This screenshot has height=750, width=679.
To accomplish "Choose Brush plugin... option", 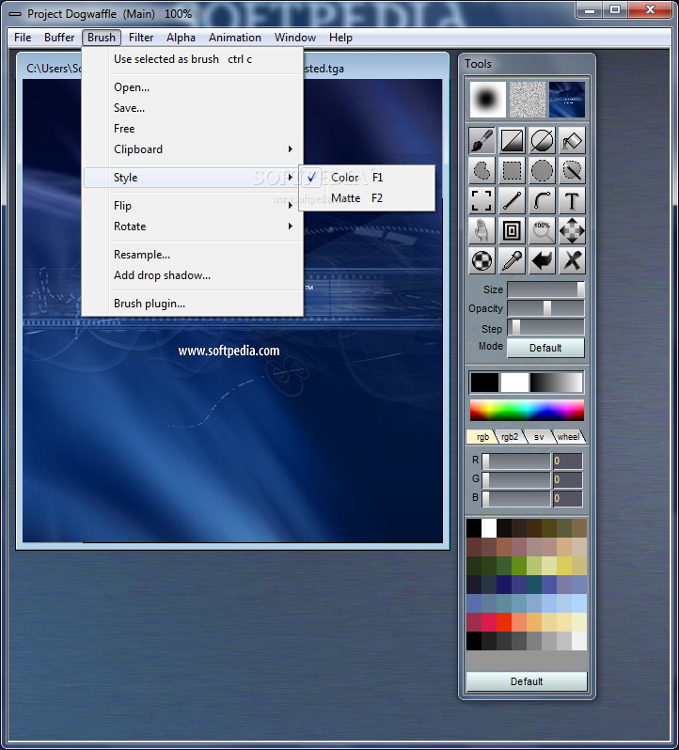I will 194,304.
